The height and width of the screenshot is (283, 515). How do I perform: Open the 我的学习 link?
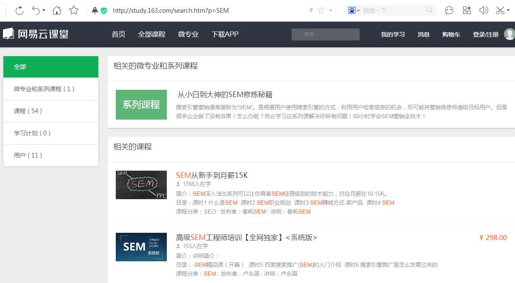(x=392, y=34)
